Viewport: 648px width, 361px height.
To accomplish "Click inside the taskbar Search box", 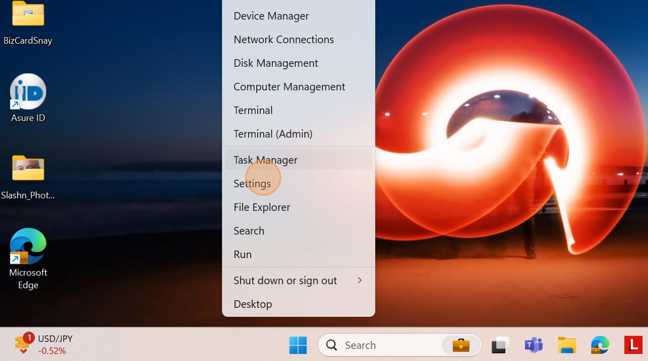I will (385, 345).
